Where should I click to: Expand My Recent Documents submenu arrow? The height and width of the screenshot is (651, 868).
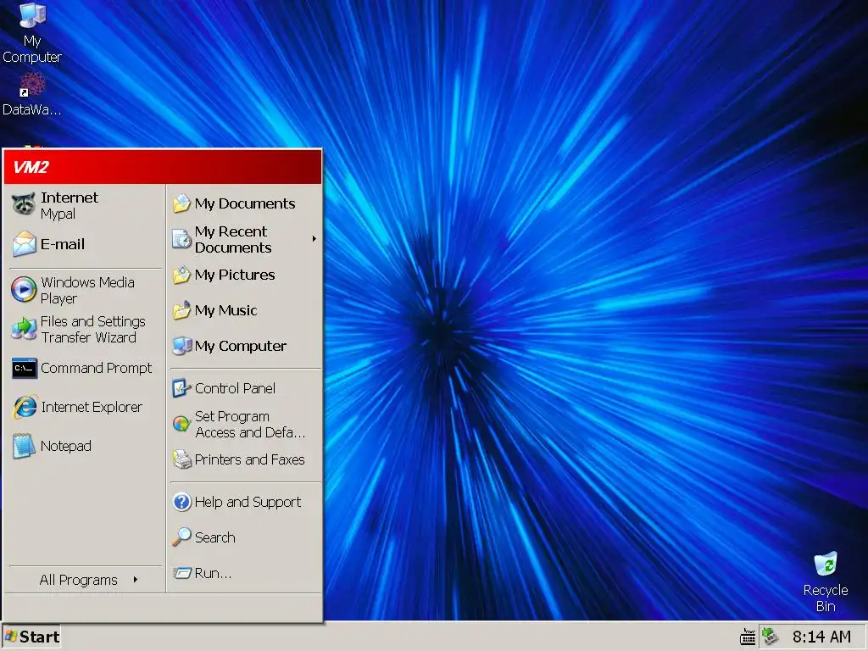click(314, 239)
